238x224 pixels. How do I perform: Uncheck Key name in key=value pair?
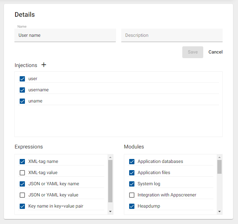point(22,206)
